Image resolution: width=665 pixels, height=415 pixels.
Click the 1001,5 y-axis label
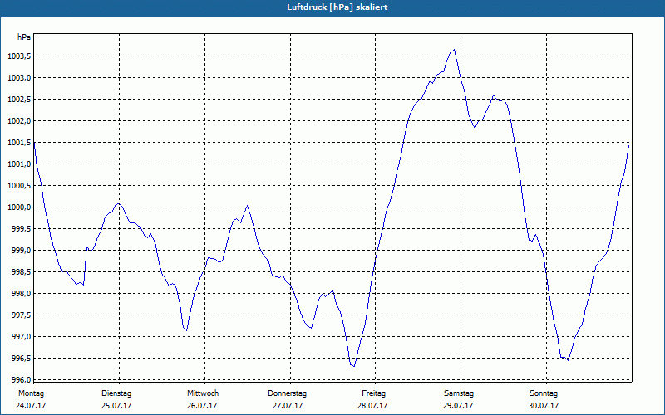tap(19, 143)
